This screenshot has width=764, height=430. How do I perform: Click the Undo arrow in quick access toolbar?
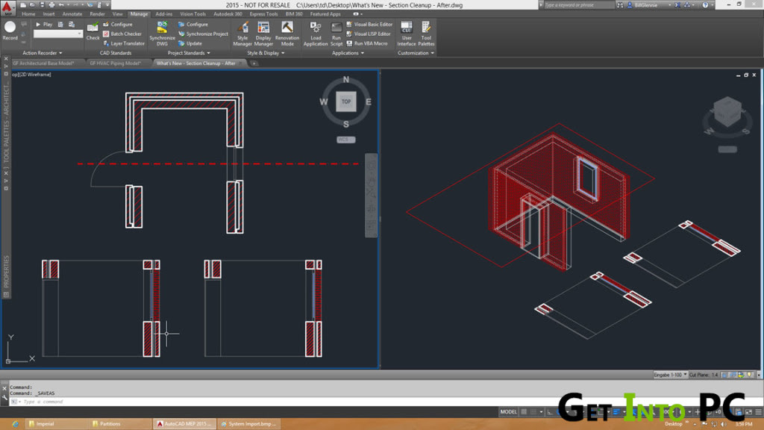tap(61, 5)
